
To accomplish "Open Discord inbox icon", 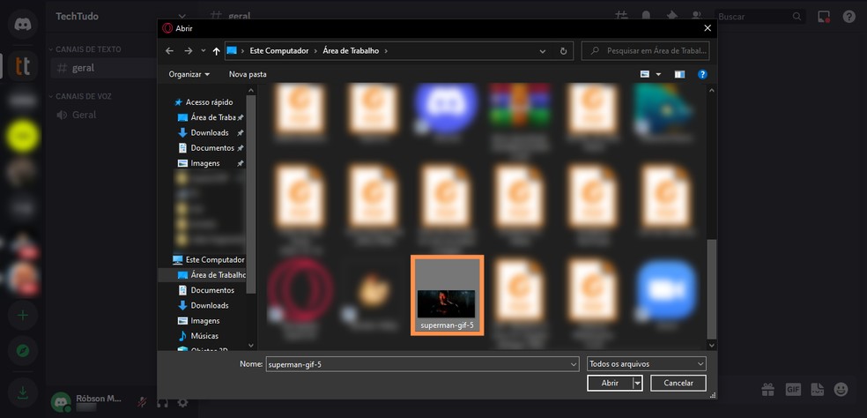I will pos(824,17).
